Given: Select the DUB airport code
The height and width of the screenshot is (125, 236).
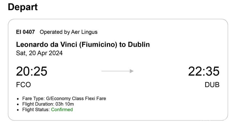Looking at the screenshot, I should (212, 85).
